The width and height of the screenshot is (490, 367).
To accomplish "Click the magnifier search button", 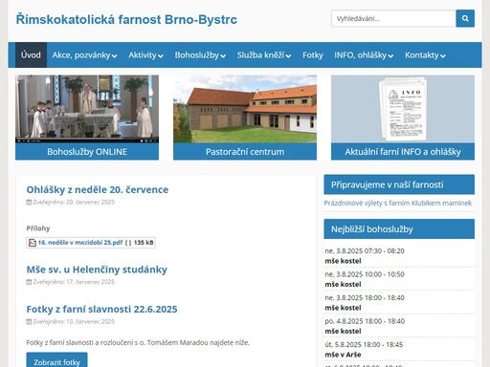I will click(x=465, y=18).
